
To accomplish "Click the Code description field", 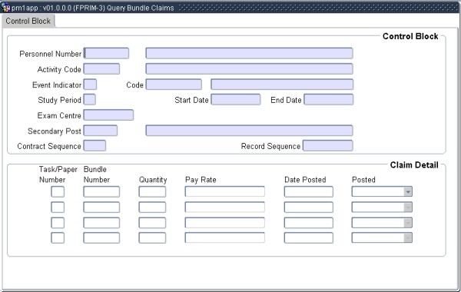I will click(282, 85).
